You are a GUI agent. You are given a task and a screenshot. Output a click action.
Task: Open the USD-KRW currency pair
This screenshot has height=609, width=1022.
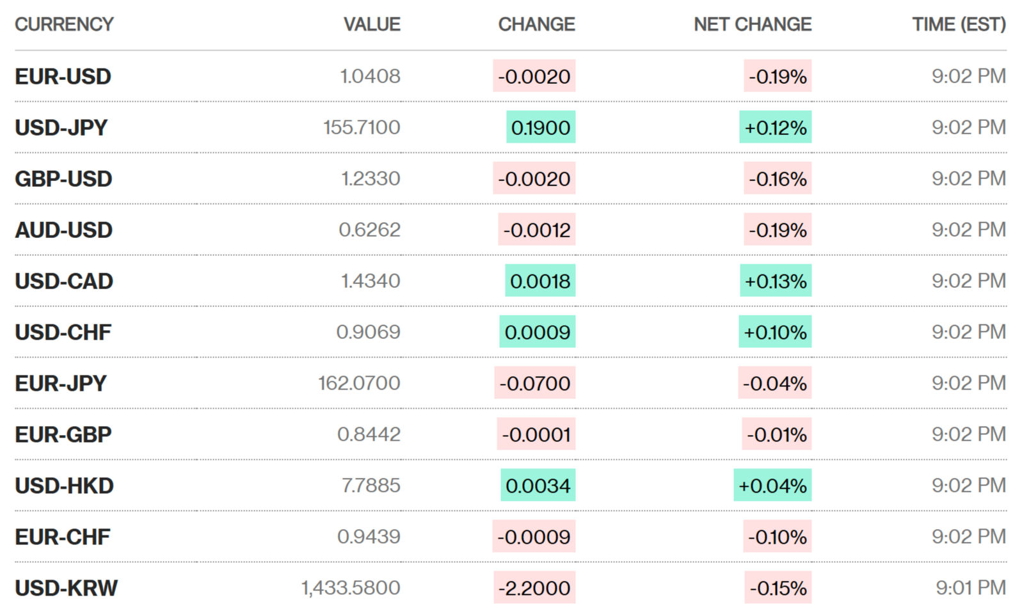(66, 588)
